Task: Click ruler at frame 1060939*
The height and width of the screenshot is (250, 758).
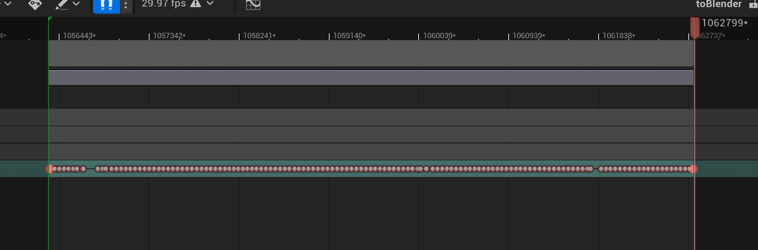Action: [529, 35]
